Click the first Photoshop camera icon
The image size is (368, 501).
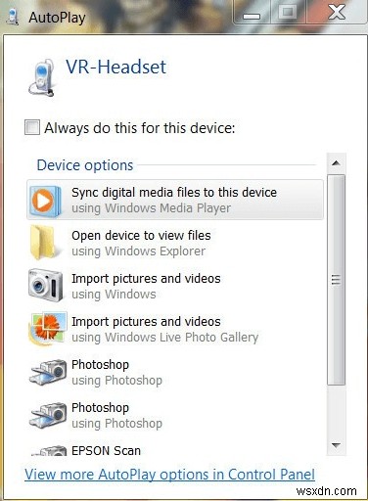pyautogui.click(x=48, y=372)
